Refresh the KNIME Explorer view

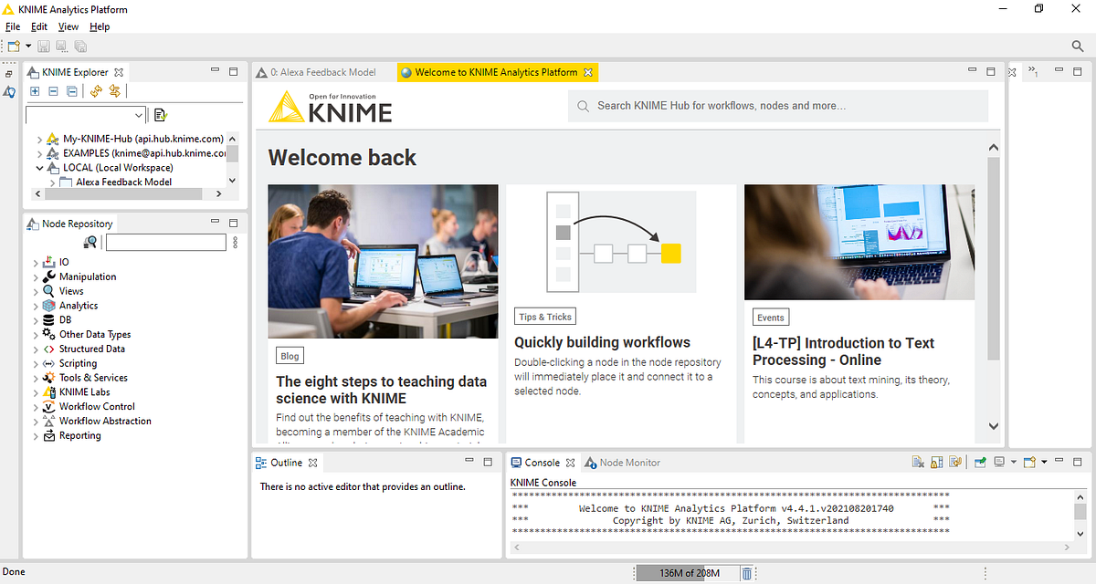tap(95, 91)
